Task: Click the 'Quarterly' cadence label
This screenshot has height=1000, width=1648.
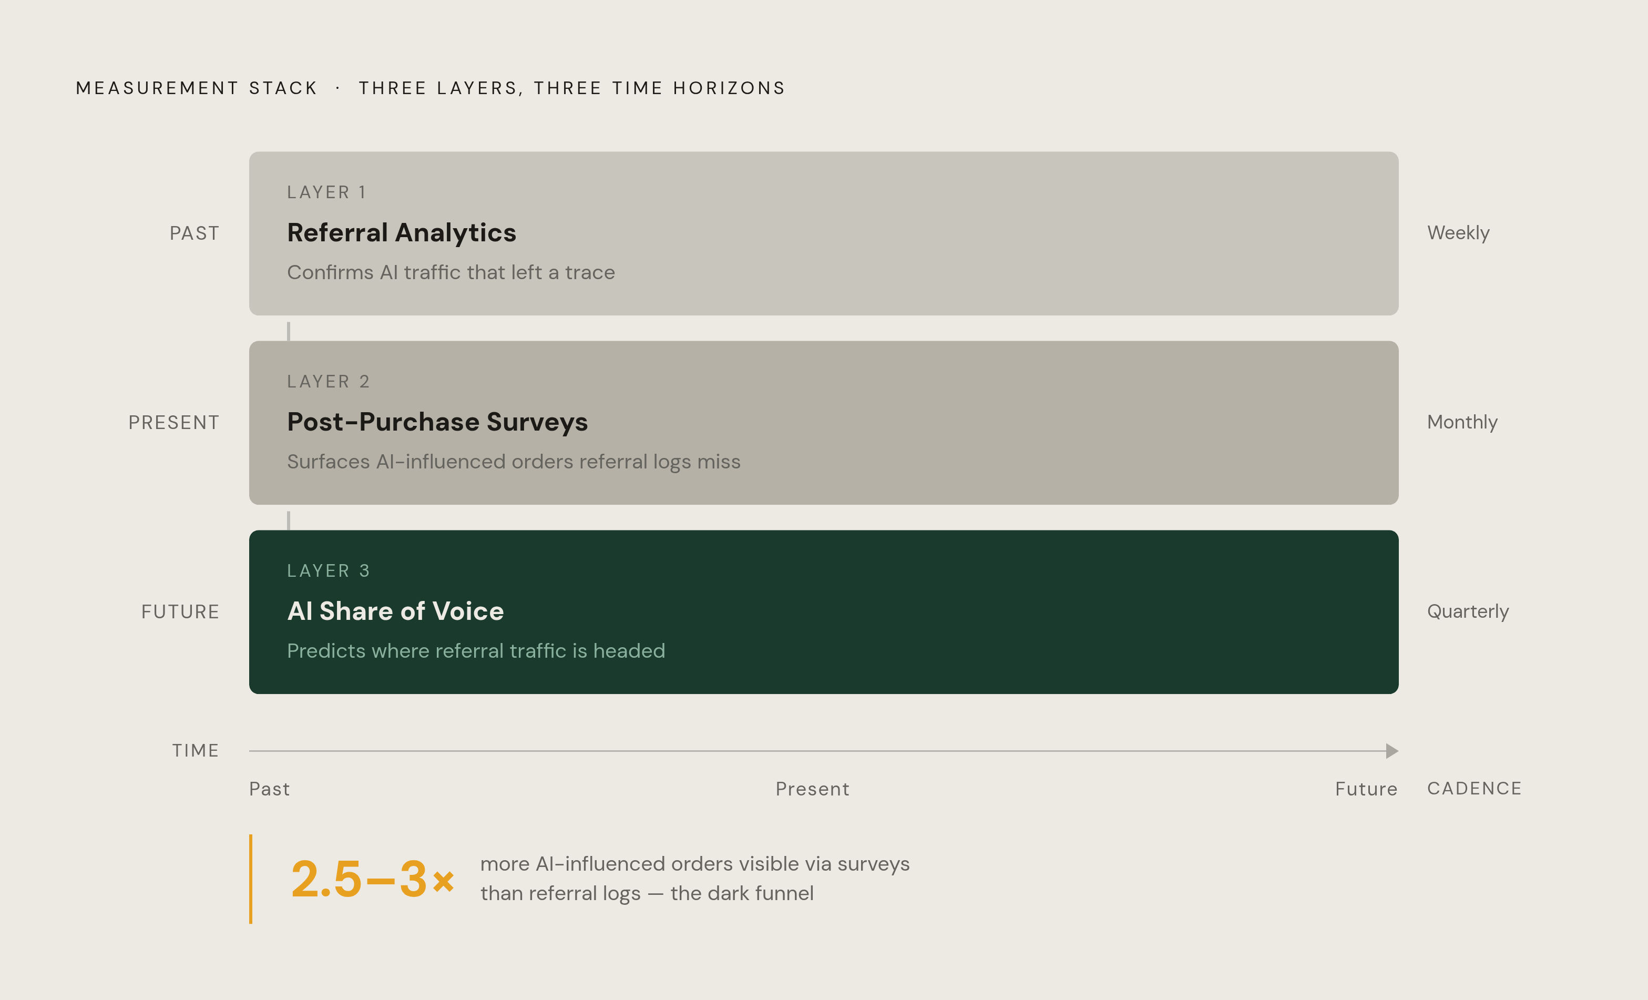Action: [1468, 612]
